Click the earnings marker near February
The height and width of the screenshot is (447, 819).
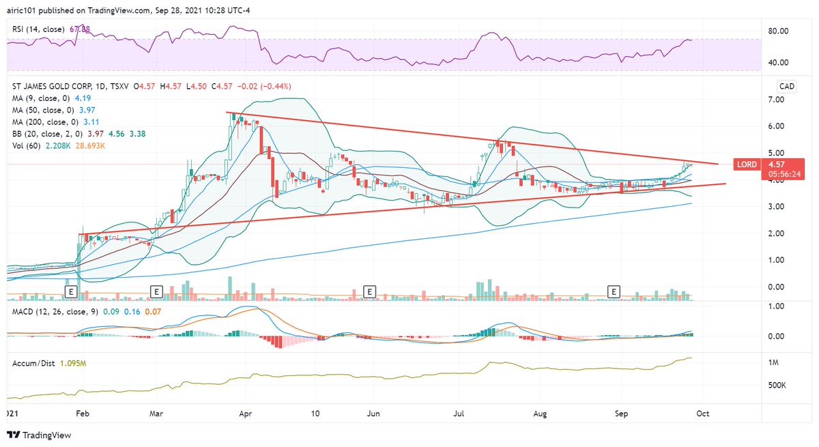(70, 291)
